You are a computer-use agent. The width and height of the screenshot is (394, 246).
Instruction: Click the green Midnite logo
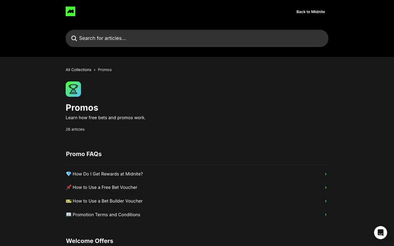(x=70, y=11)
